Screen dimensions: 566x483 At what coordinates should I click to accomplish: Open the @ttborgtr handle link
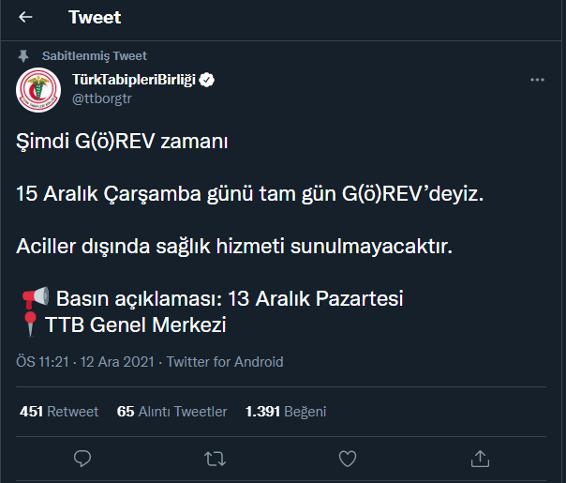102,98
